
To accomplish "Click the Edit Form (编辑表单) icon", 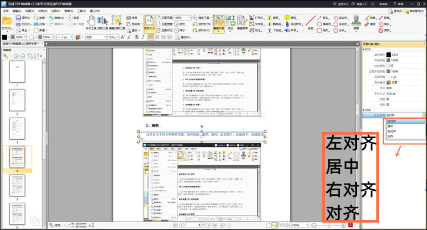I will (x=242, y=20).
